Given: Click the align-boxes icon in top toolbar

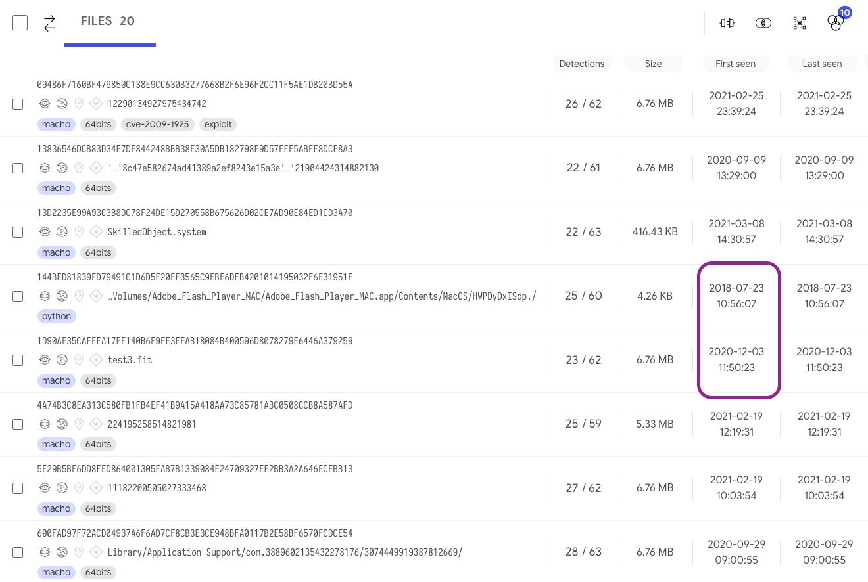Looking at the screenshot, I should [x=727, y=23].
